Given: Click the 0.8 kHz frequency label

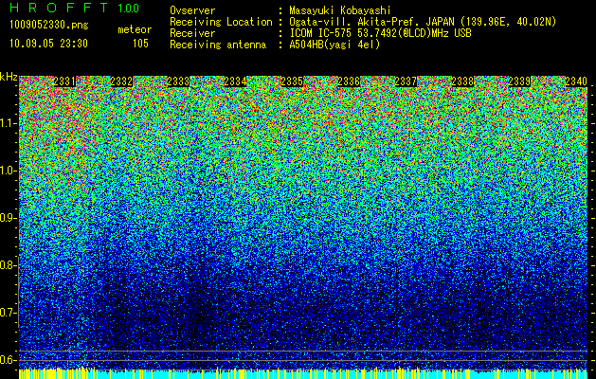Looking at the screenshot, I should coord(9,265).
